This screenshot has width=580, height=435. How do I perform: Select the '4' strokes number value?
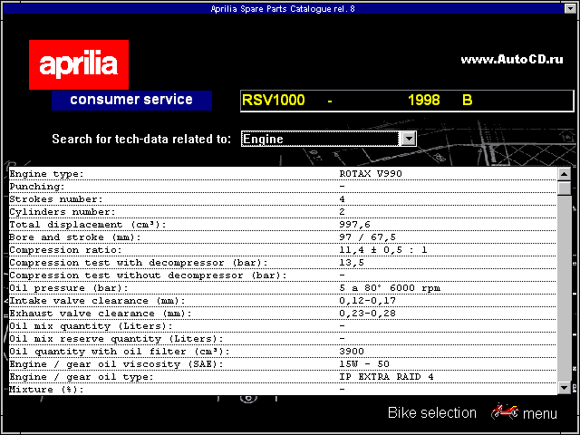[x=343, y=199]
